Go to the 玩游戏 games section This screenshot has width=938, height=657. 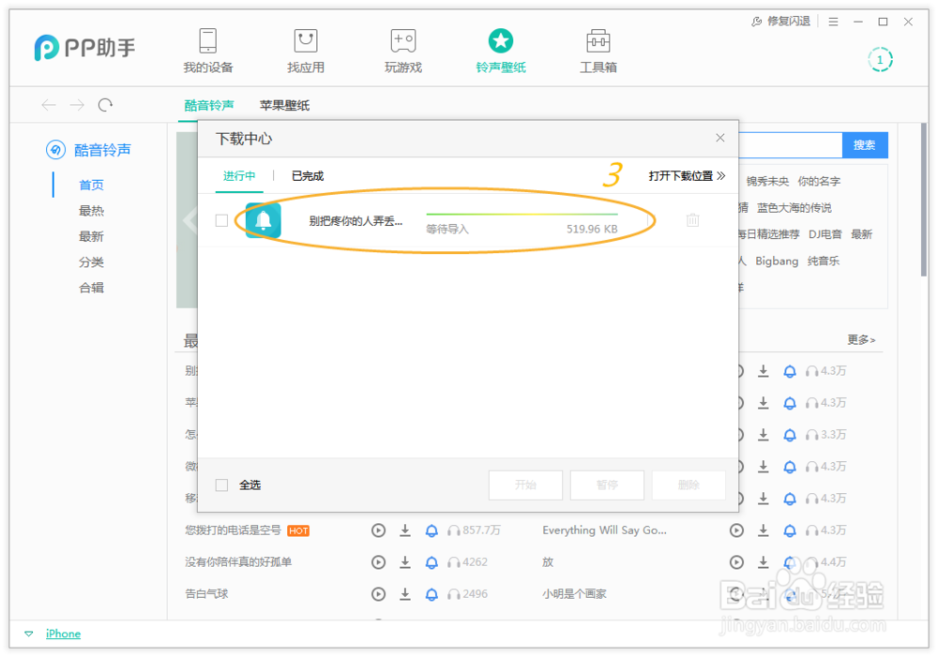point(403,51)
